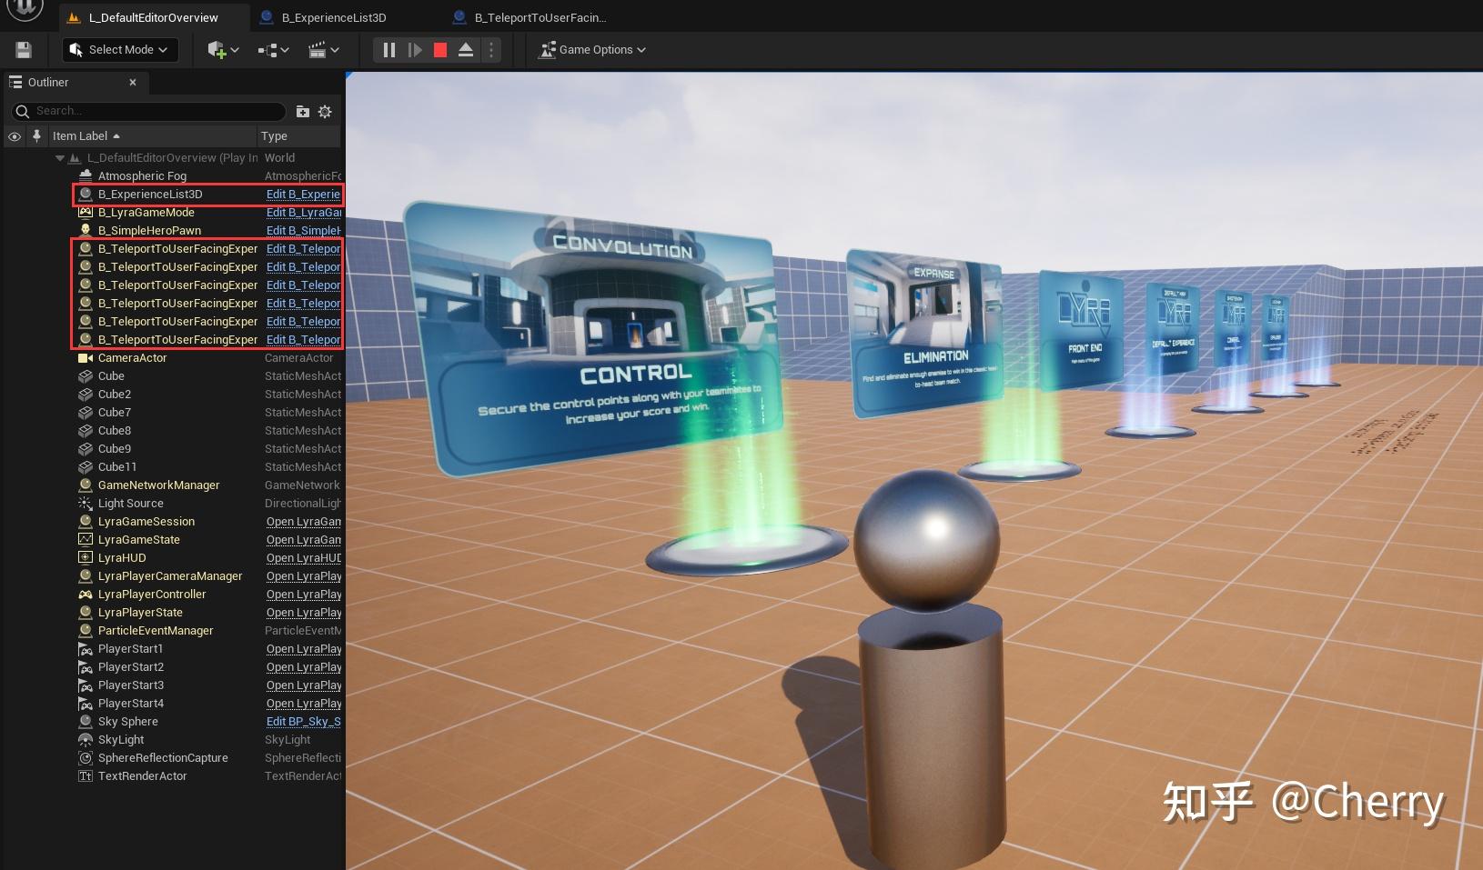Screen dimensions: 1483x870
Task: Select the SkyLight actor
Action: (x=121, y=740)
